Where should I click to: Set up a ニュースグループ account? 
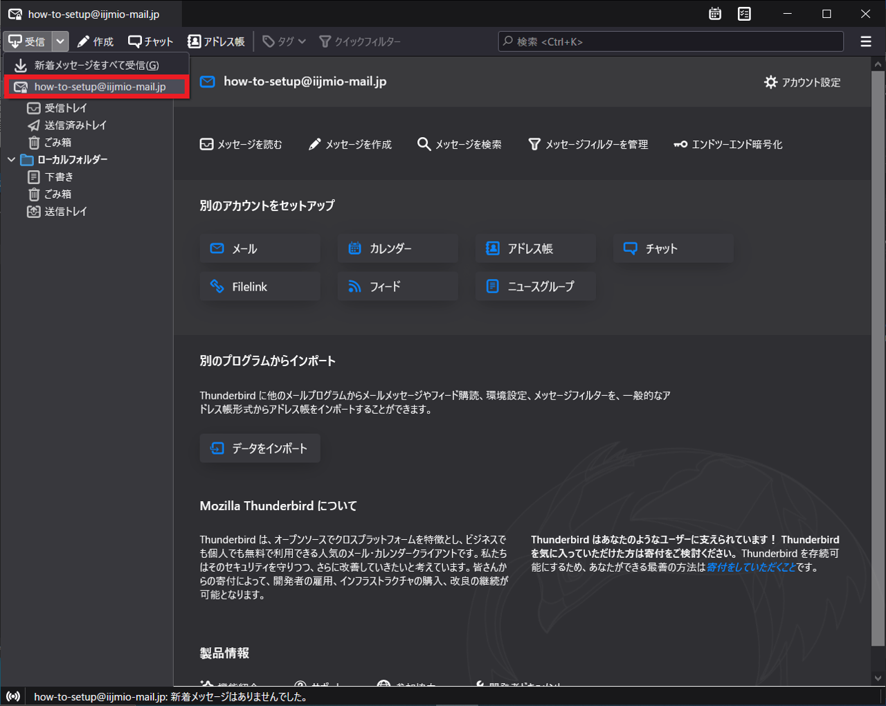coord(536,287)
